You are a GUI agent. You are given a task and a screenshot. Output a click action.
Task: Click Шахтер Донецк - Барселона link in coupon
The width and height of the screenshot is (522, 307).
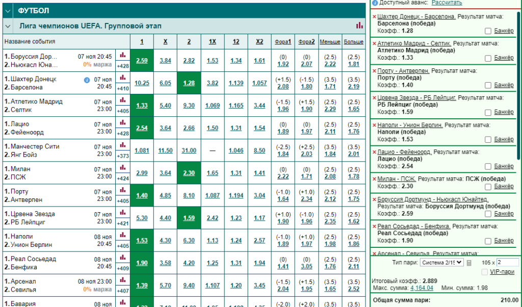pyautogui.click(x=416, y=16)
